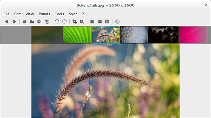The width and height of the screenshot is (211, 118).
Task: Select the pink thumbnail in filmstrip
Action: (193, 35)
